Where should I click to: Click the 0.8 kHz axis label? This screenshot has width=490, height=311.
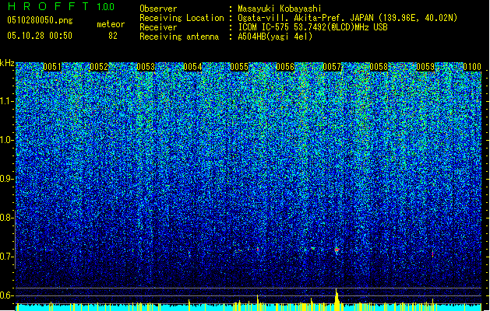point(6,218)
